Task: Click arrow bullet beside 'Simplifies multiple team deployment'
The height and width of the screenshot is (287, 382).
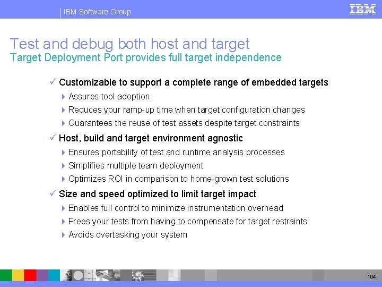Action: click(x=63, y=166)
